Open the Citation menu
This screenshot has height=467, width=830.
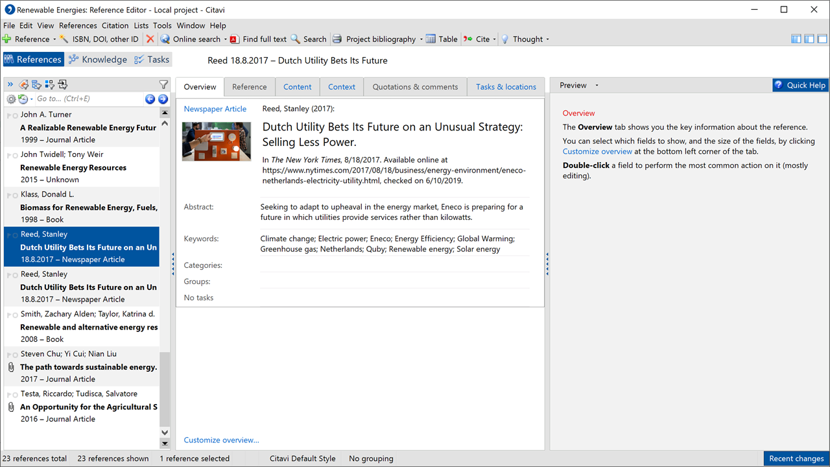pyautogui.click(x=115, y=25)
